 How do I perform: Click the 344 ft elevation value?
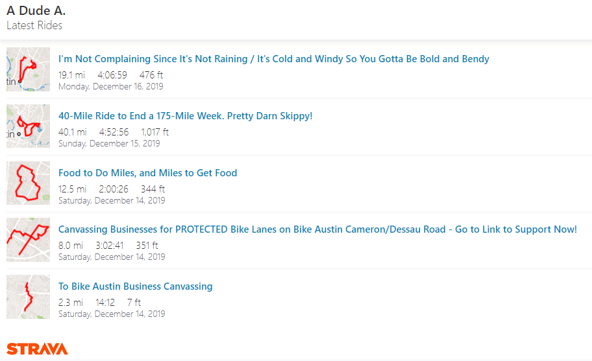153,189
